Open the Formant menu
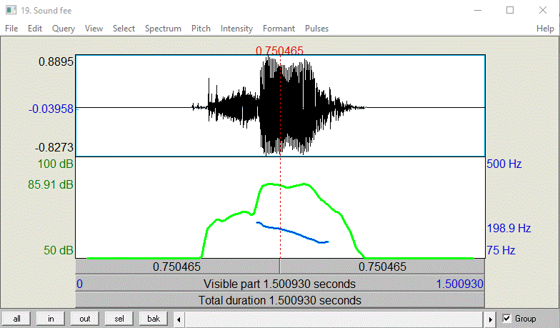This screenshot has height=328, width=560. [279, 29]
